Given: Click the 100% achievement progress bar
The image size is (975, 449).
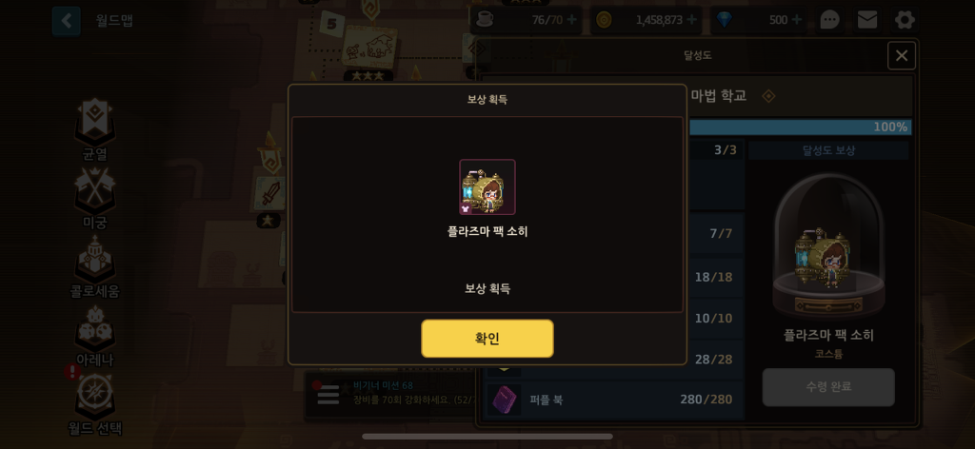Looking at the screenshot, I should click(800, 127).
